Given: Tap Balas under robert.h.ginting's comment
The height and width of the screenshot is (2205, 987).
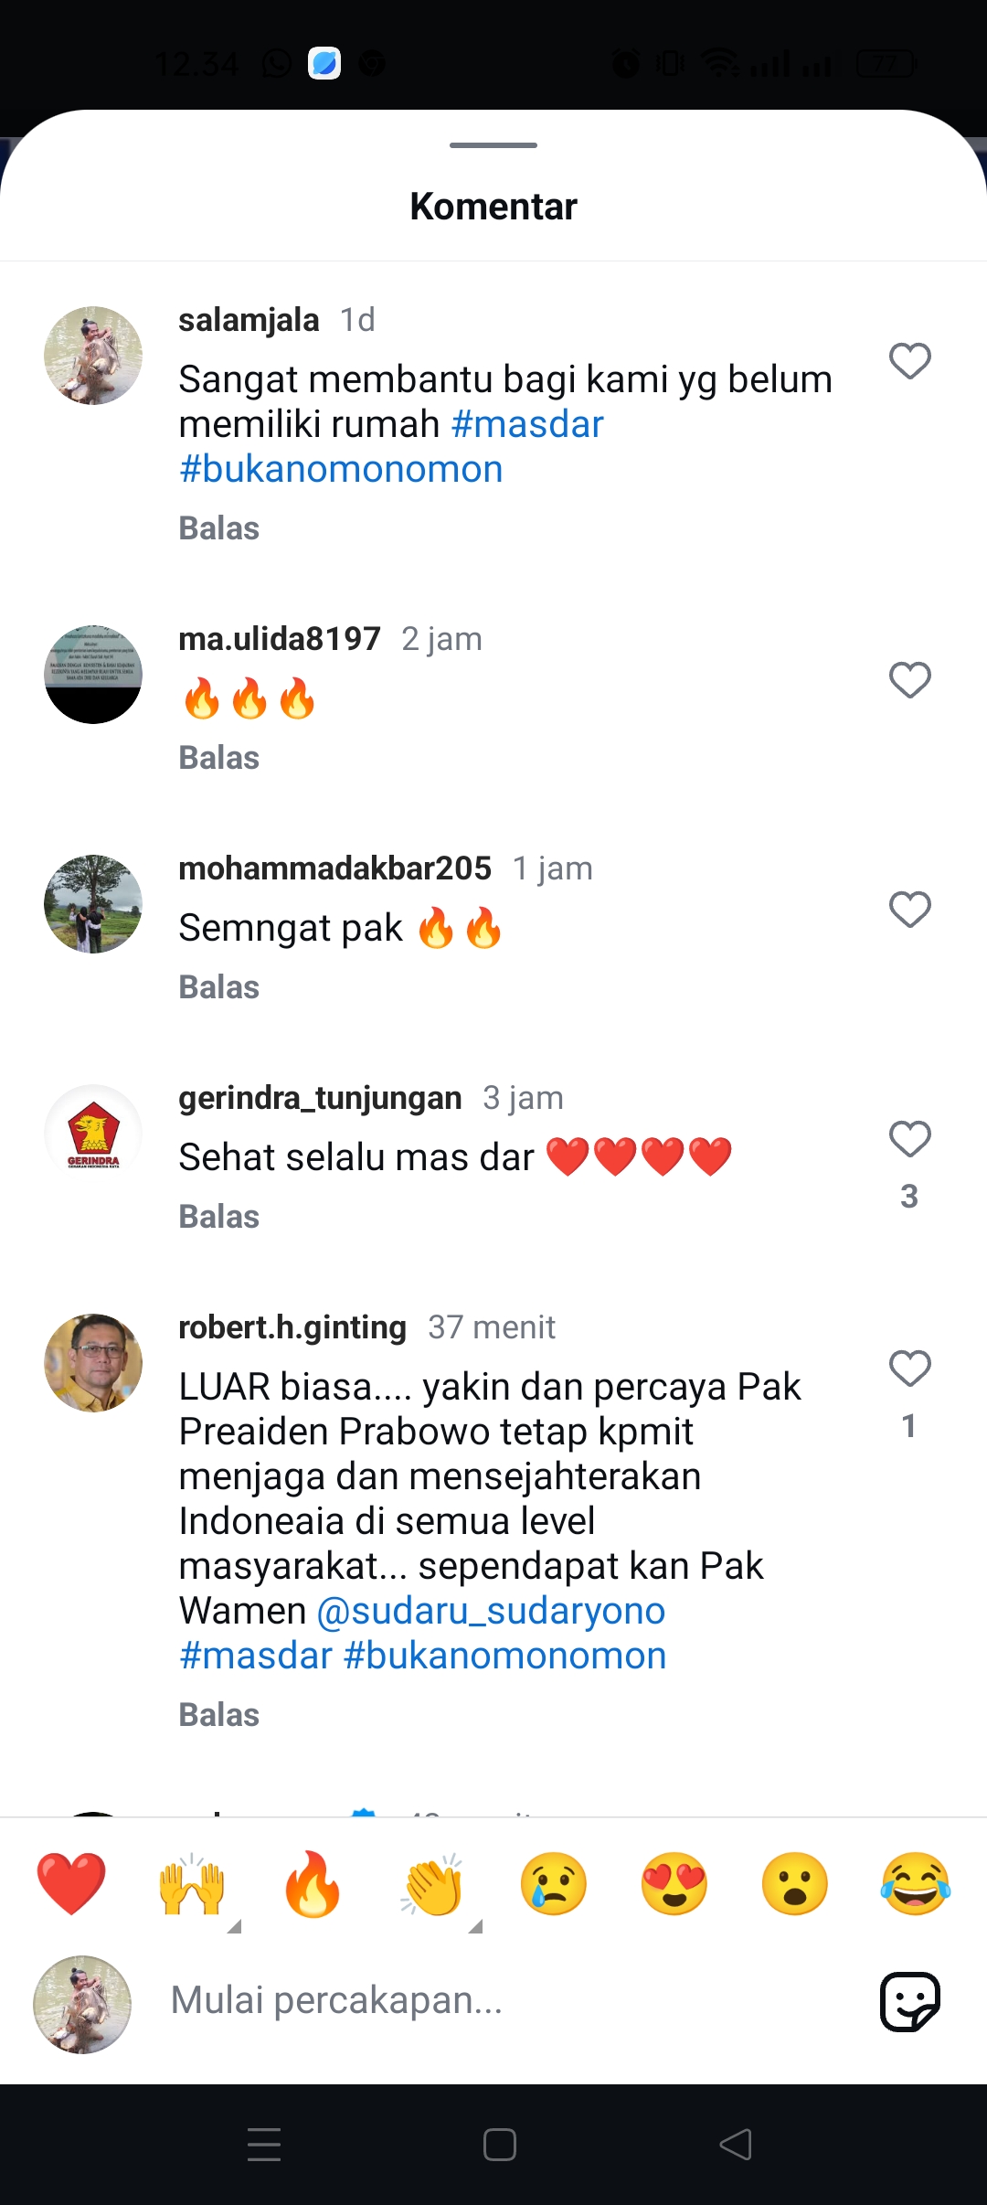Looking at the screenshot, I should click(219, 1715).
